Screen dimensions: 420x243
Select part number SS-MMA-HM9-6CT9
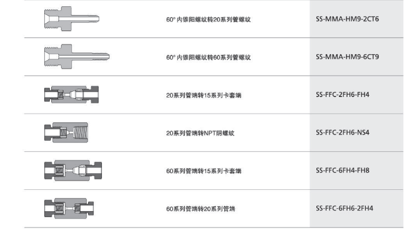pos(347,57)
